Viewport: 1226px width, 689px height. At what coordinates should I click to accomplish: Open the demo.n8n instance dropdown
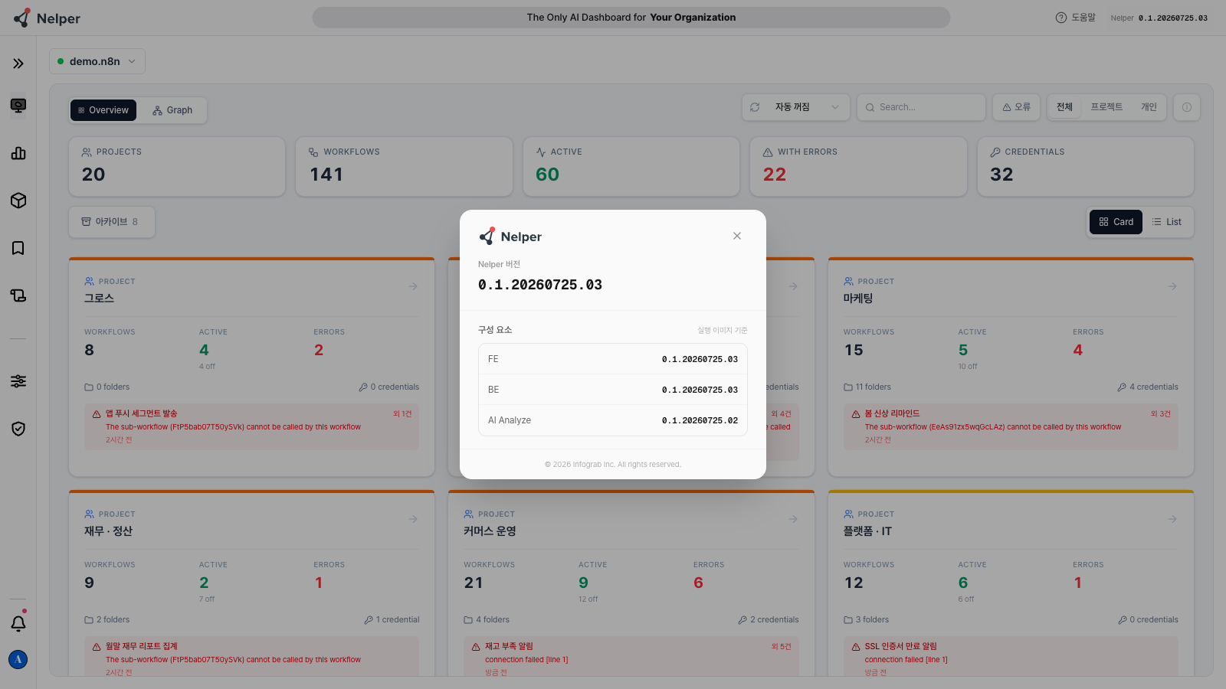click(x=97, y=61)
